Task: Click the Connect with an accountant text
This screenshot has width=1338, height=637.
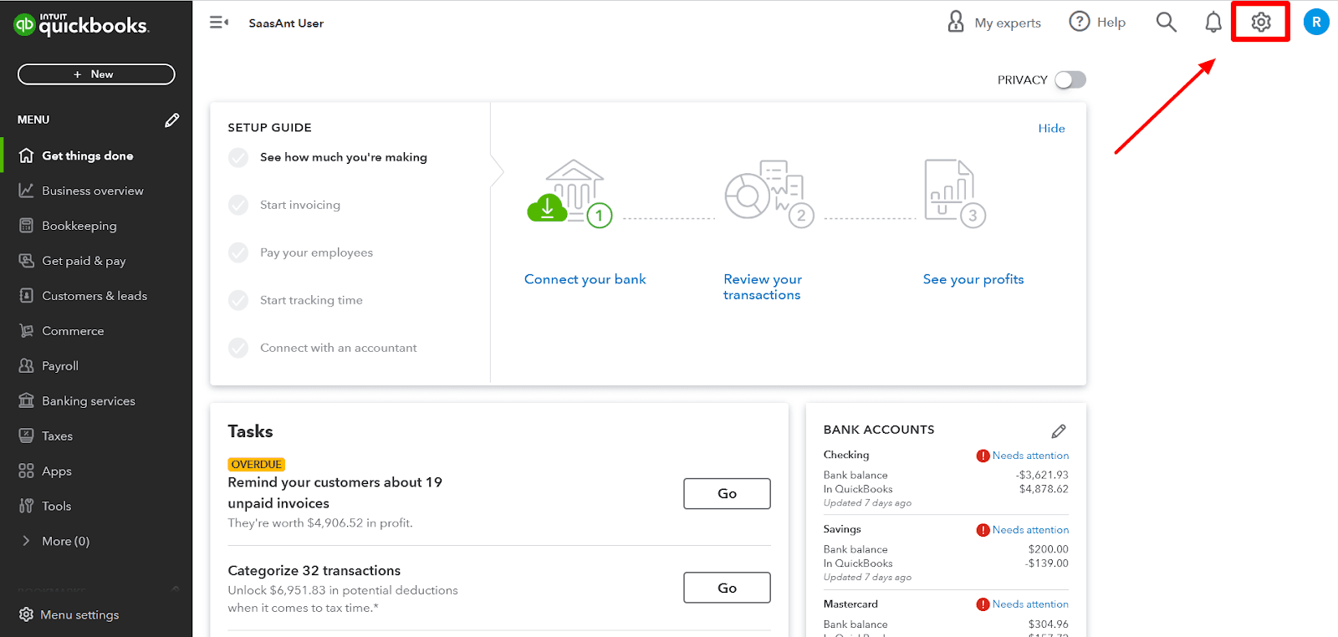Action: (x=338, y=348)
